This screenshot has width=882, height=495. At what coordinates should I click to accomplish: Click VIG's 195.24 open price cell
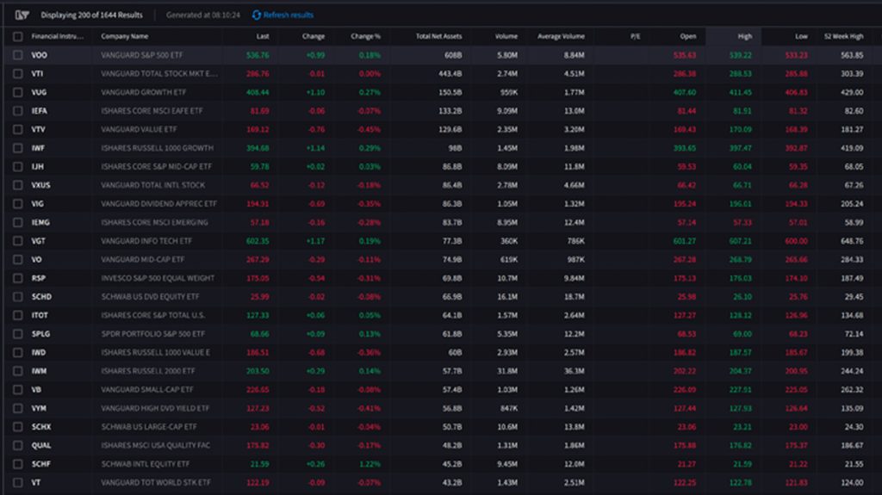[x=685, y=204]
